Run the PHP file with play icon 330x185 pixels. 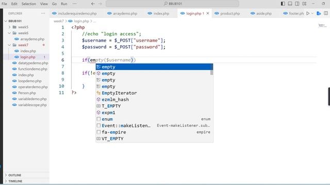click(x=308, y=13)
